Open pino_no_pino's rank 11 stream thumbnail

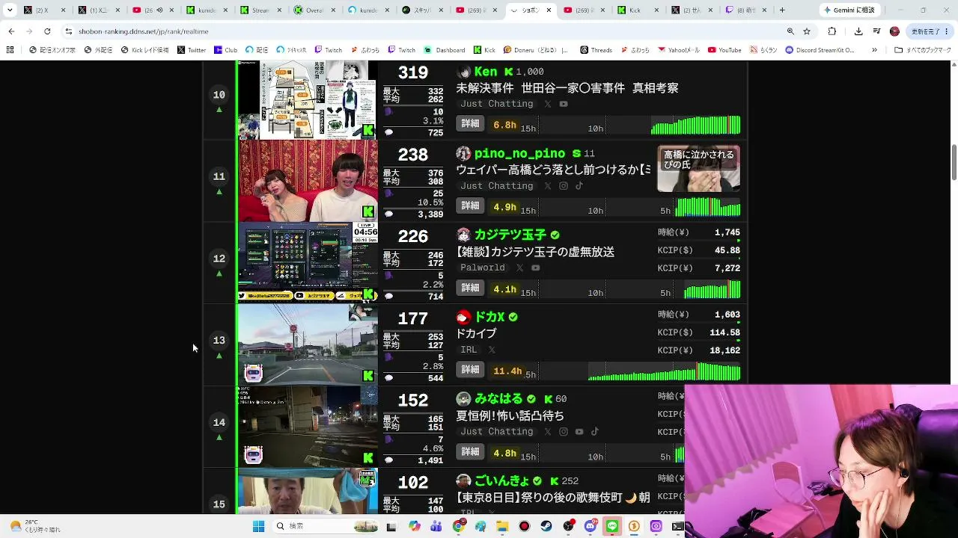[x=308, y=181]
